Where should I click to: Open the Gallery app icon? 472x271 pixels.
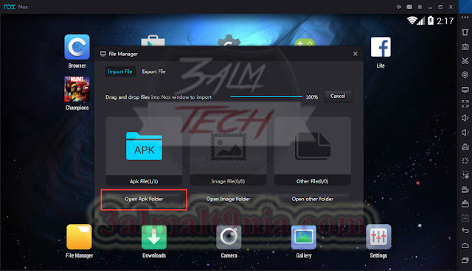coord(304,237)
